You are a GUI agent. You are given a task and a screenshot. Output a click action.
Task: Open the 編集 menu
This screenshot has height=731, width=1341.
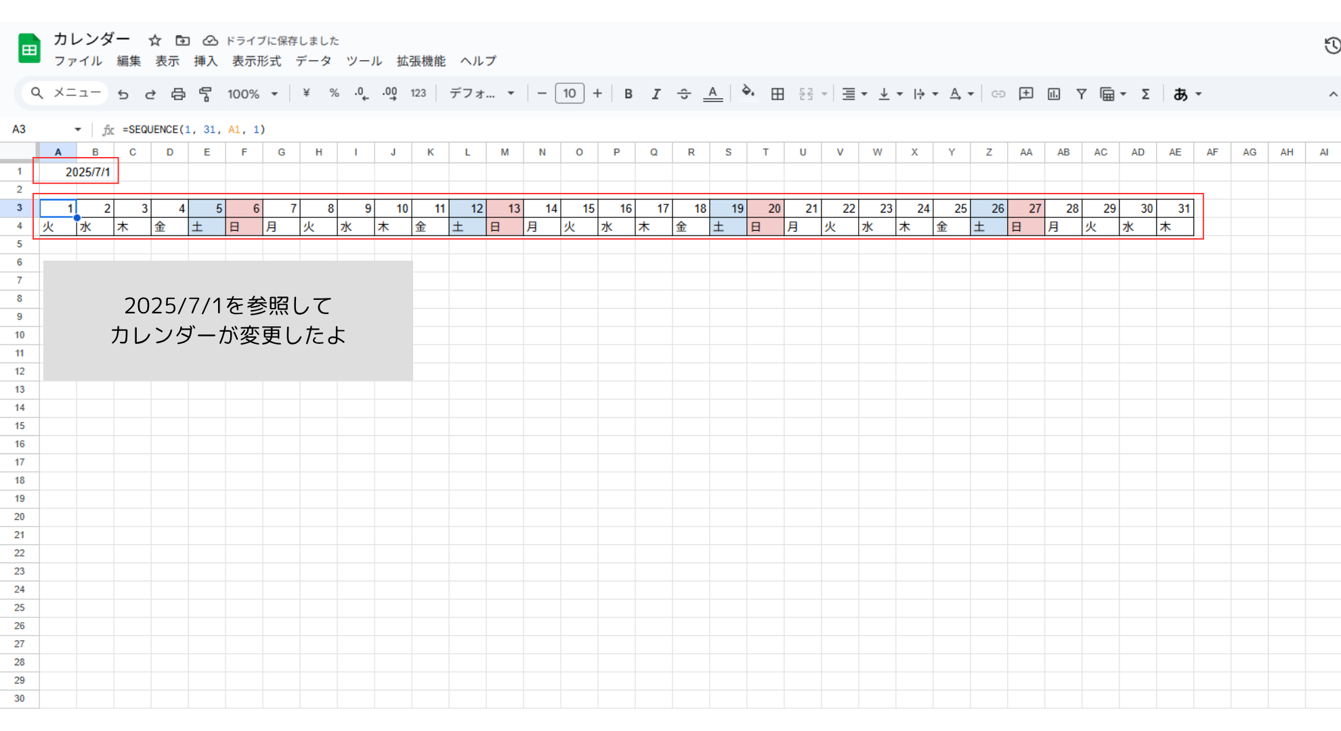[129, 61]
